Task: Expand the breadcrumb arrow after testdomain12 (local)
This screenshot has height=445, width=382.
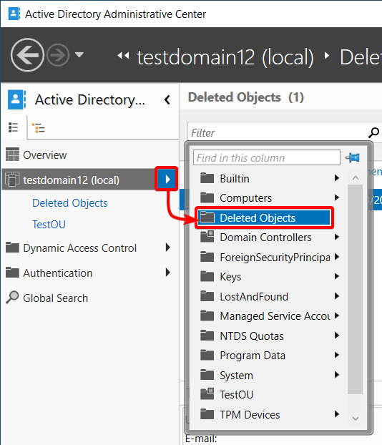Action: coord(327,55)
